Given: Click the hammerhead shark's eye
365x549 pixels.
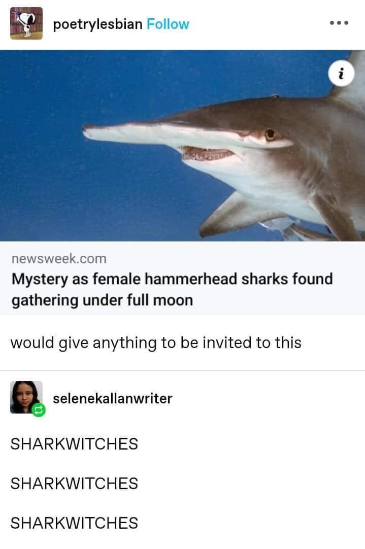Looking at the screenshot, I should [270, 134].
